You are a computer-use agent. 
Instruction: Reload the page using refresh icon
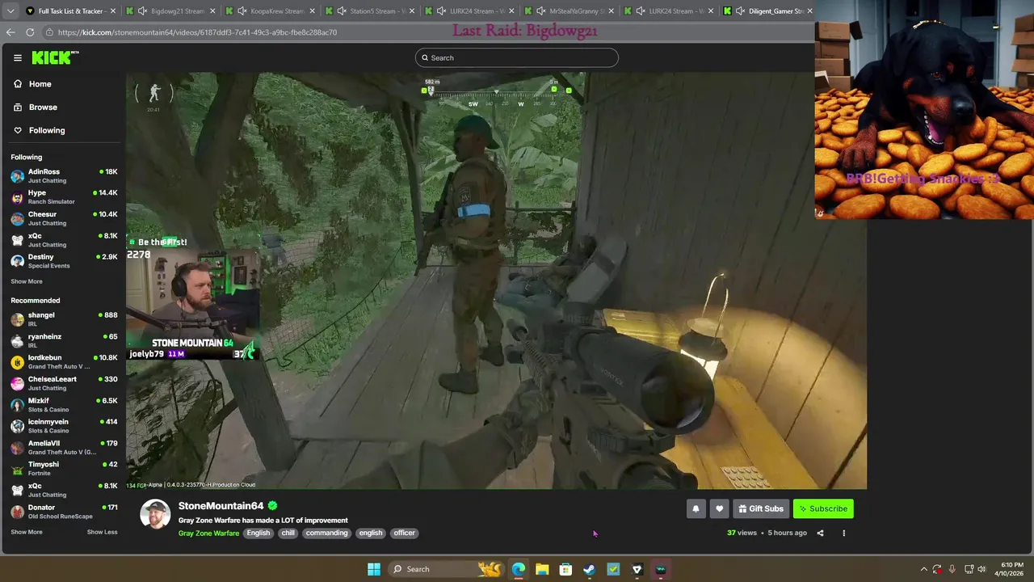[x=30, y=32]
